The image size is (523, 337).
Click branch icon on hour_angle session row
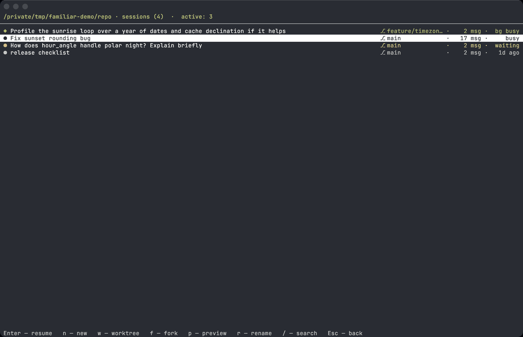point(383,45)
